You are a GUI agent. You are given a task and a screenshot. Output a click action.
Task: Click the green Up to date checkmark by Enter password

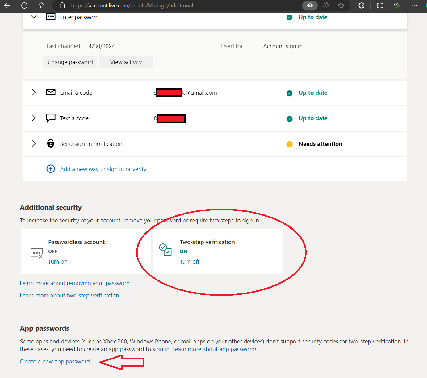(x=289, y=18)
